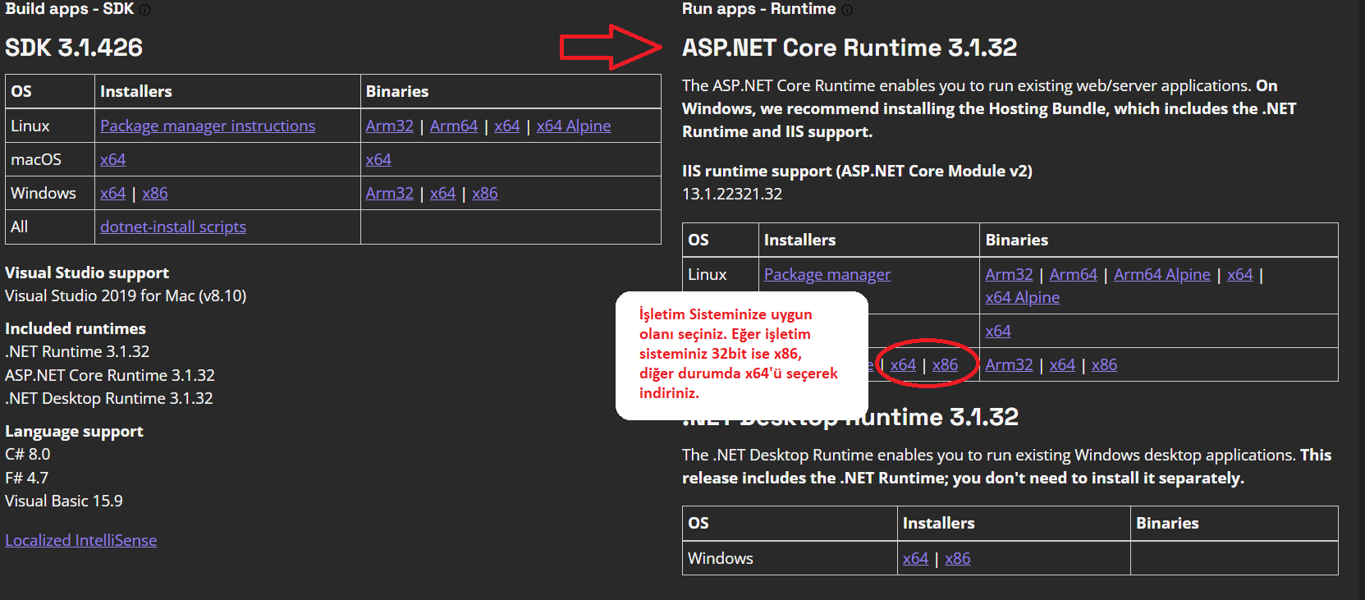Click the SDK Windows x86 installer link
Viewport: 1365px width, 600px height.
(154, 193)
